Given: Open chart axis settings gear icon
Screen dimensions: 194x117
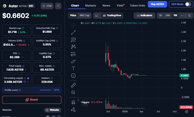Looking at the screenshot, I should (187, 112).
